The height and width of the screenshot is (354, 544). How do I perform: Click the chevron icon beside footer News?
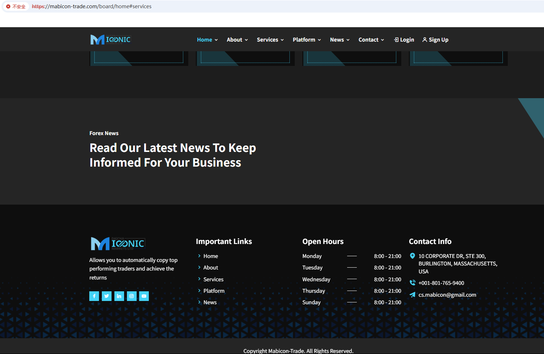199,302
